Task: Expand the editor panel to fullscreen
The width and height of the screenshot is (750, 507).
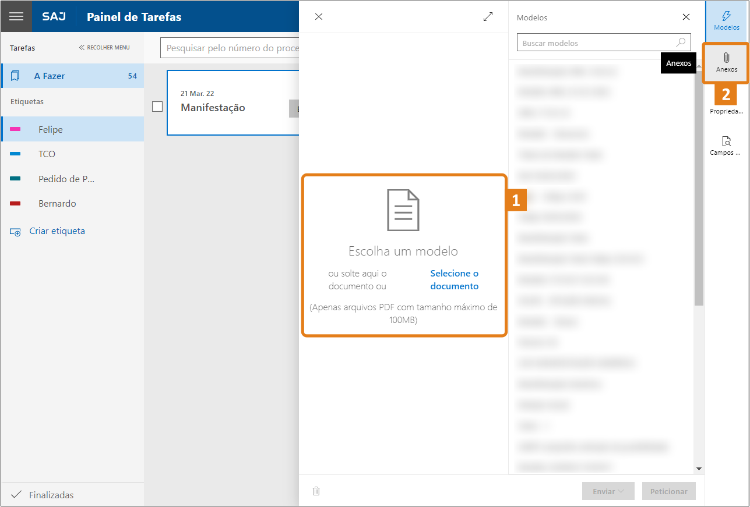Action: click(488, 17)
